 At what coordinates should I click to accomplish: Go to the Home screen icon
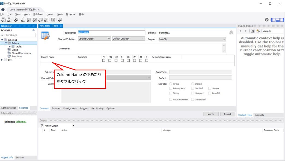tap(3, 10)
